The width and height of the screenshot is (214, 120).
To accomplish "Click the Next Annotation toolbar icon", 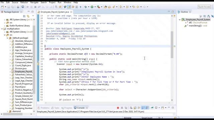I will 121,7.
